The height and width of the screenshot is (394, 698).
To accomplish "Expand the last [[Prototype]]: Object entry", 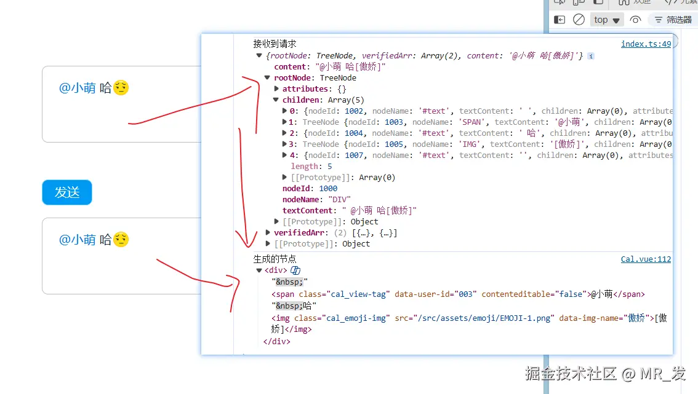I will point(268,243).
